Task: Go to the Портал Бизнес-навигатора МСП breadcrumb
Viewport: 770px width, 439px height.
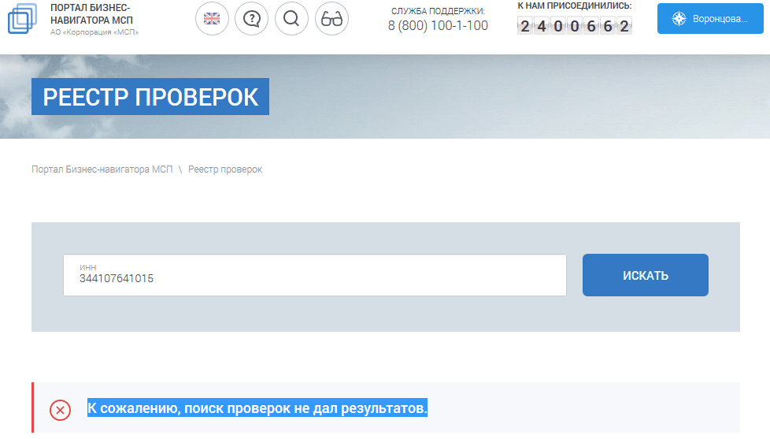Action: tap(102, 169)
